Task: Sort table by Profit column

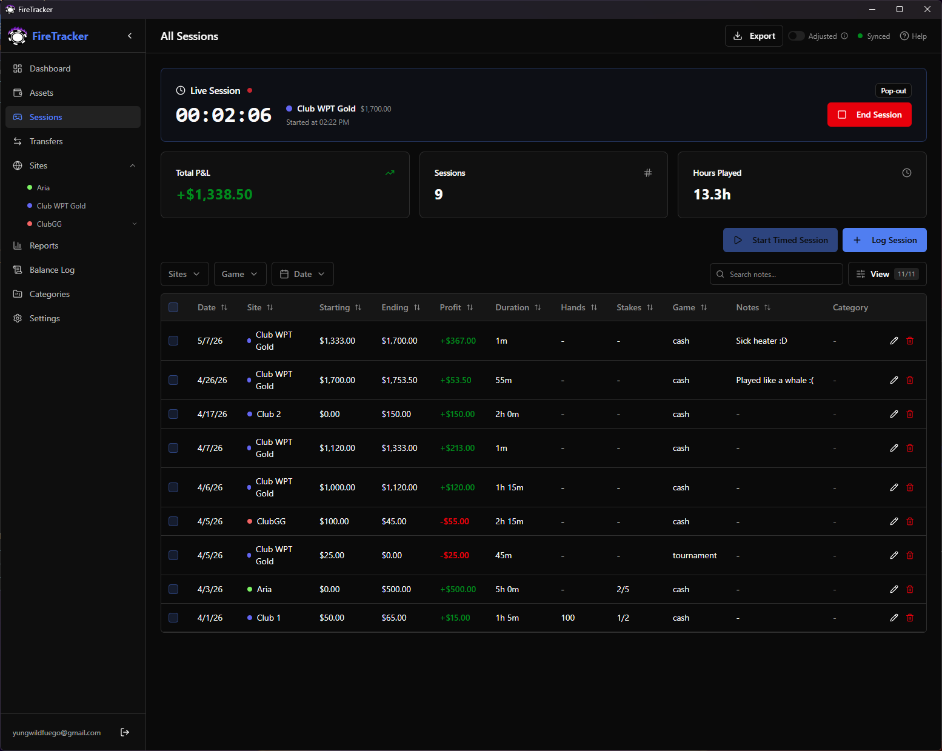Action: 456,307
